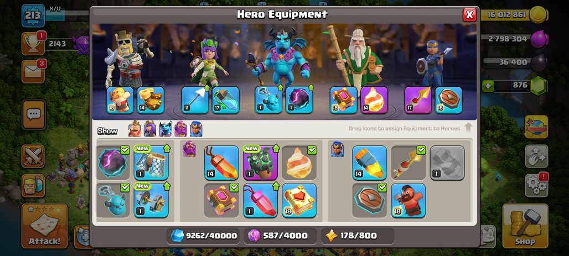Select the new Metal Pants equipment
Viewport: 569px width, 256px height.
pos(151,163)
